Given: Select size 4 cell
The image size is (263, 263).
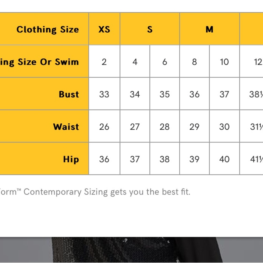Looking at the screenshot, I should pos(135,61).
